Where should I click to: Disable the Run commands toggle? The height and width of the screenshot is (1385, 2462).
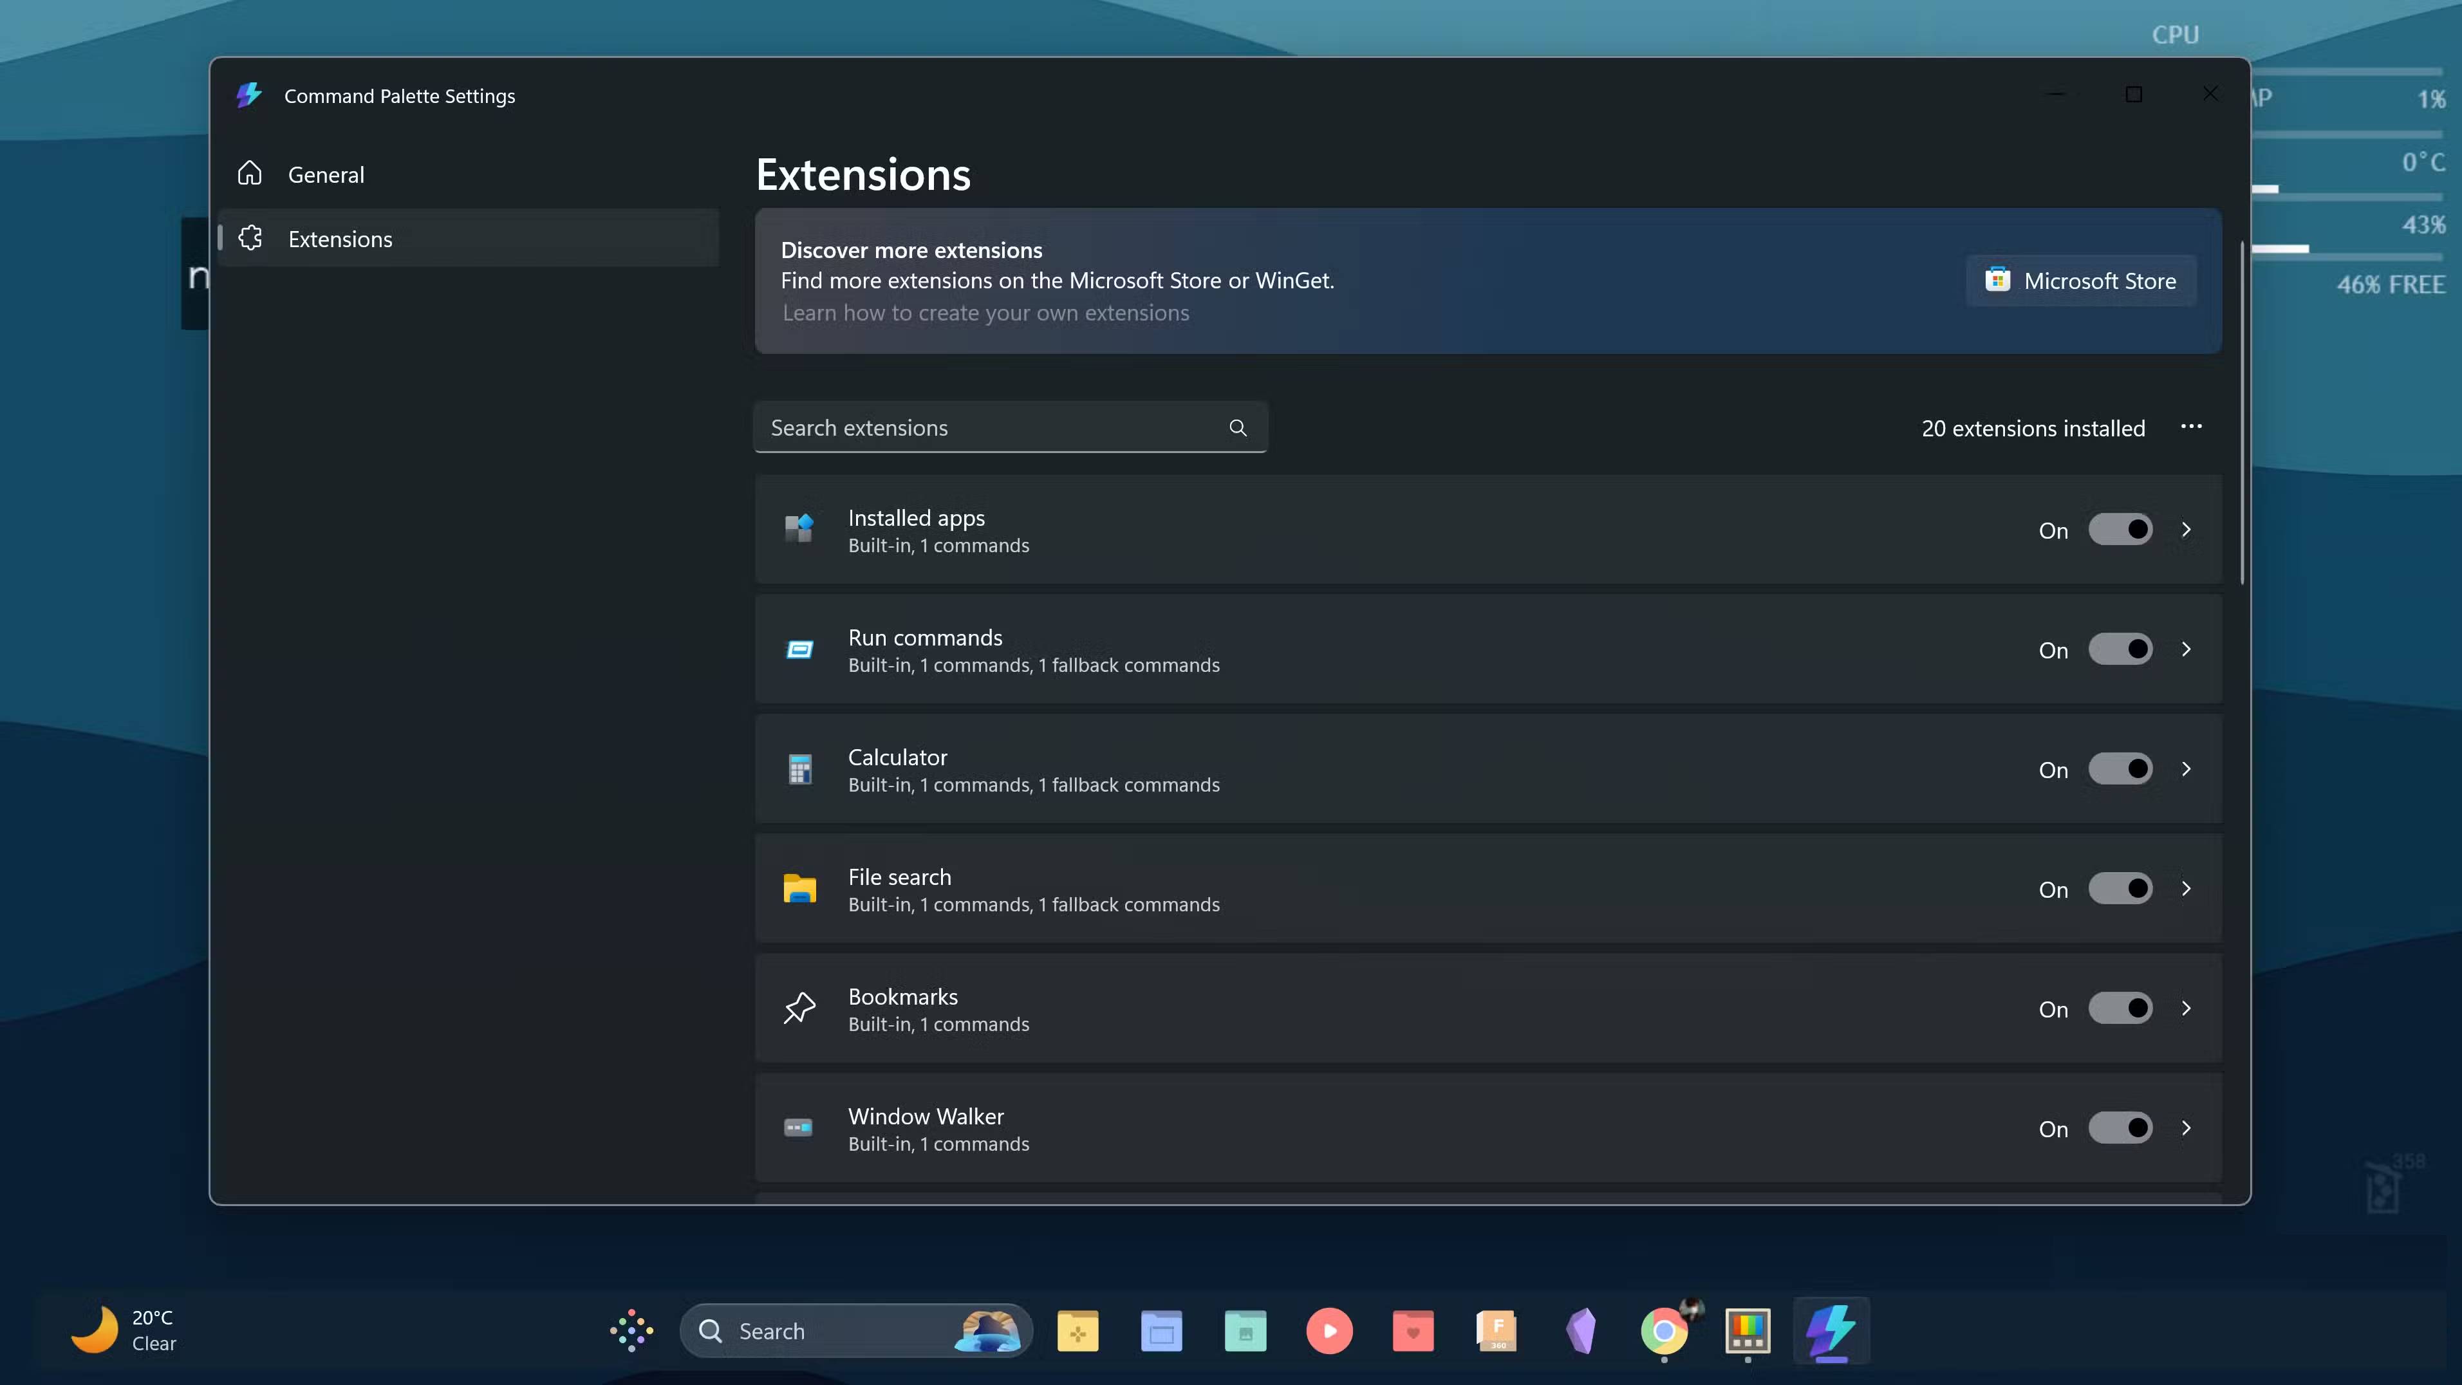(x=2121, y=649)
